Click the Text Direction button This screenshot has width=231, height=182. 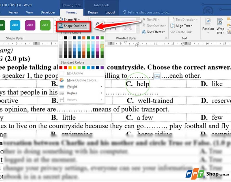coord(184,20)
